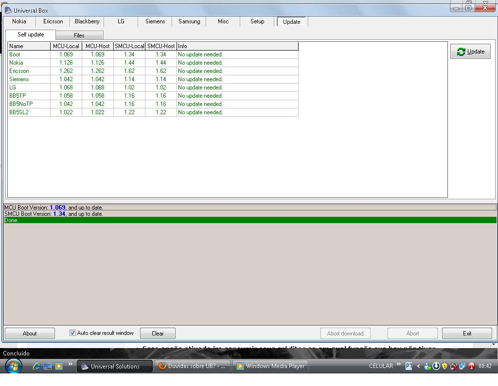Click Info text in the BB5SL2 row
The height and width of the screenshot is (386, 498).
click(x=200, y=112)
